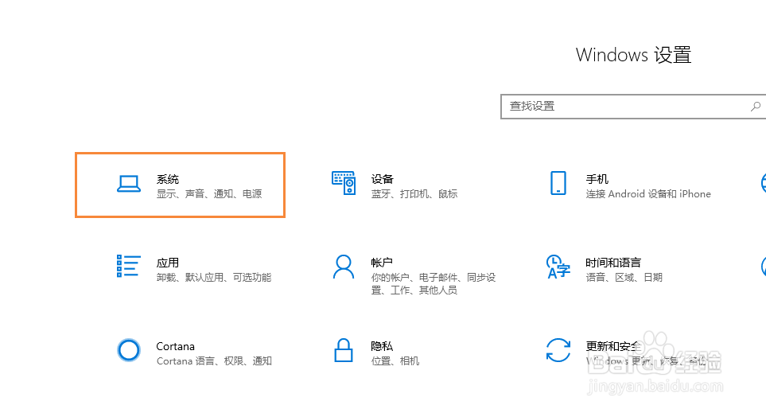Image resolution: width=766 pixels, height=413 pixels.
Task: Click the Cortana circle icon
Action: (129, 350)
